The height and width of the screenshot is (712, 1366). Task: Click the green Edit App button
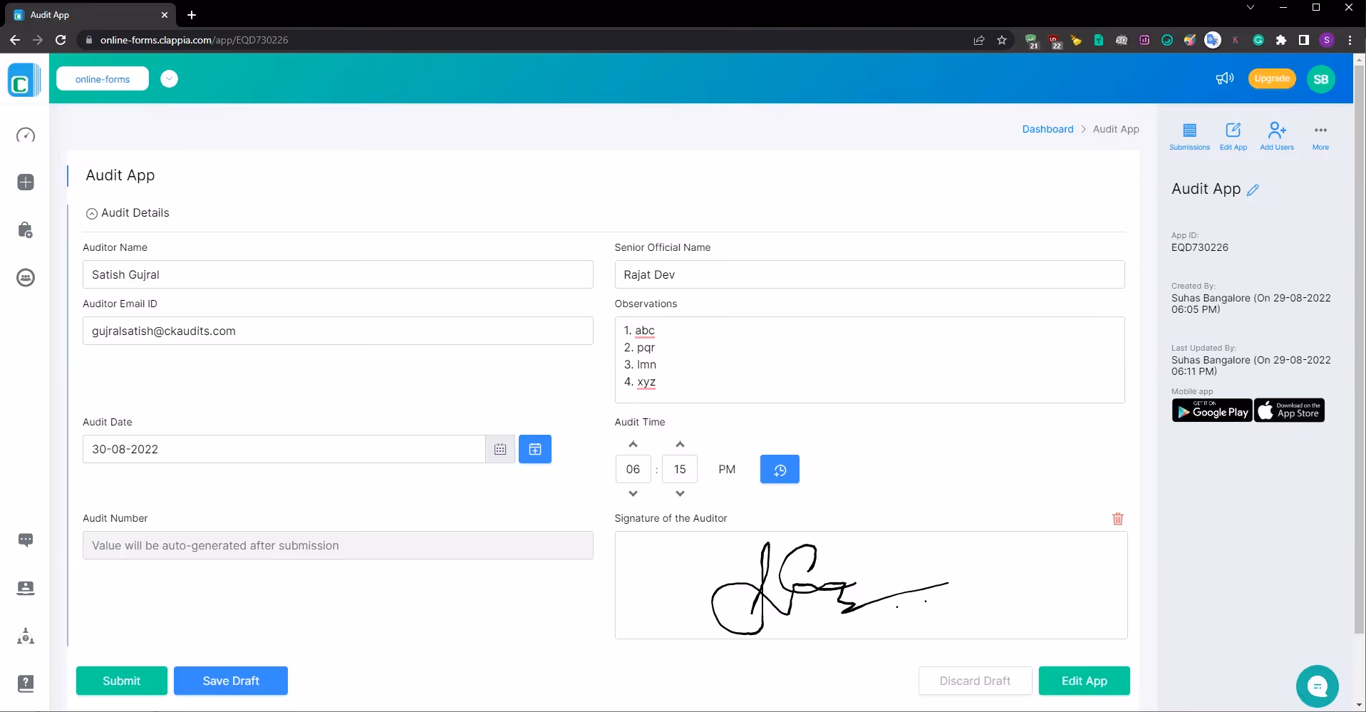pyautogui.click(x=1084, y=681)
